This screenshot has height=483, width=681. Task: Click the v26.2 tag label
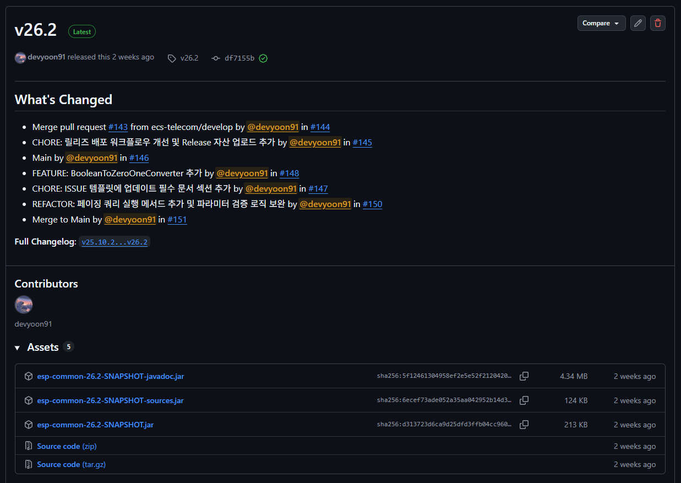coord(189,58)
